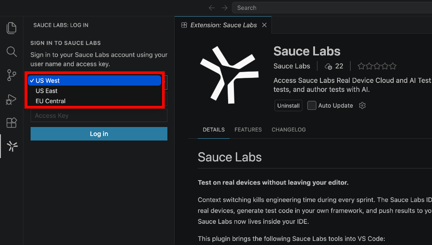This screenshot has height=245, width=432.
Task: Click the large Sauce Labs logo
Action: pos(229,75)
